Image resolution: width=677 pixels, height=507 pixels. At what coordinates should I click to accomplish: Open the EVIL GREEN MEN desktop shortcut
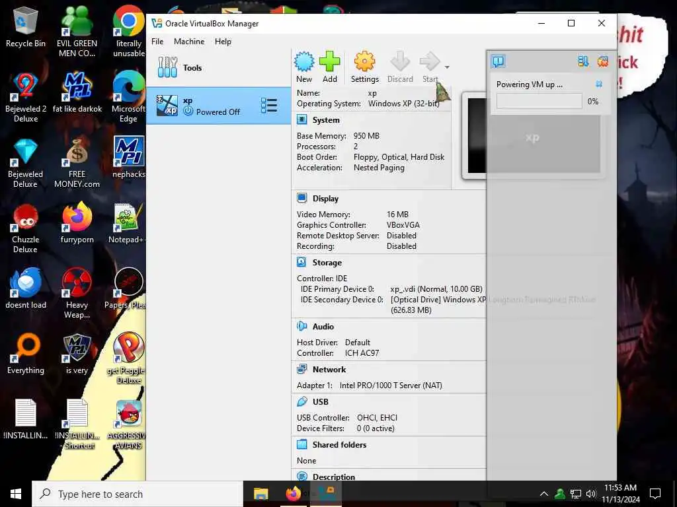77,32
